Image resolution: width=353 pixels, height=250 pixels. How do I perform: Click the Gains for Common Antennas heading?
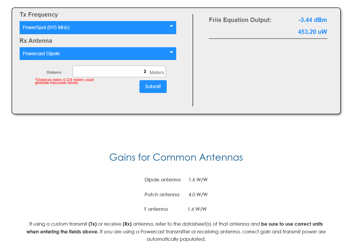tap(176, 157)
